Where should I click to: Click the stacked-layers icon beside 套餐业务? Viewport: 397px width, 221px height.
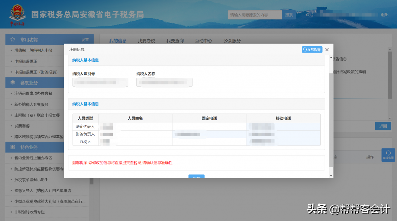click(13, 83)
